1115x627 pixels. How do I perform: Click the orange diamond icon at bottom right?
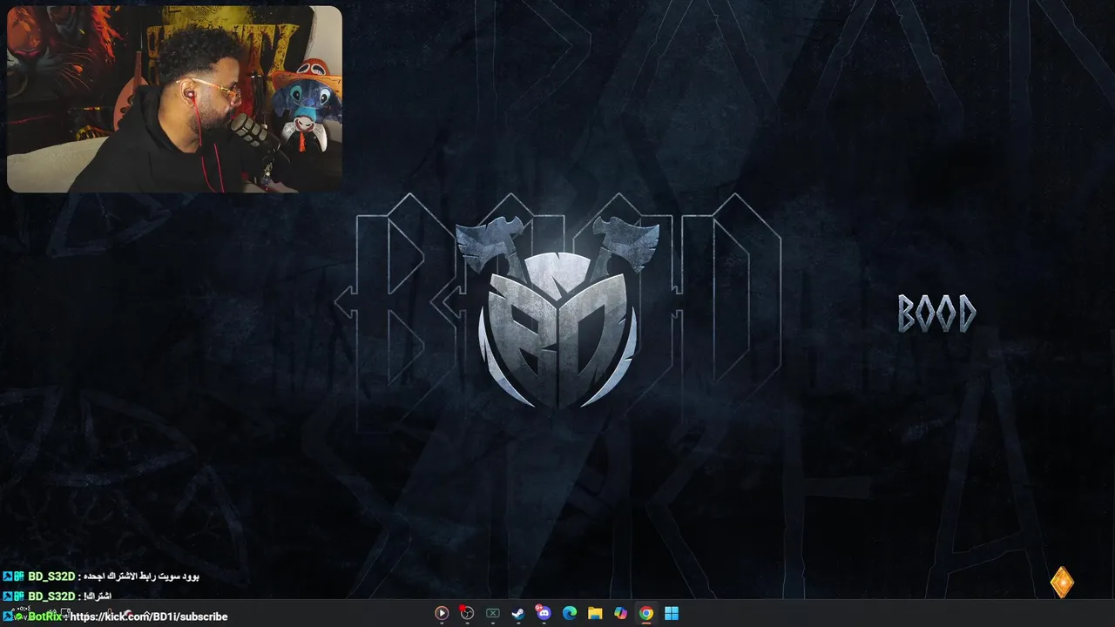pos(1062,582)
